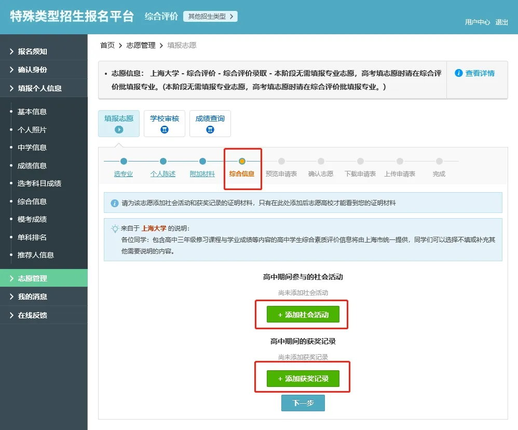
Task: Click the 确认志愿 step label
Action: [x=321, y=174]
